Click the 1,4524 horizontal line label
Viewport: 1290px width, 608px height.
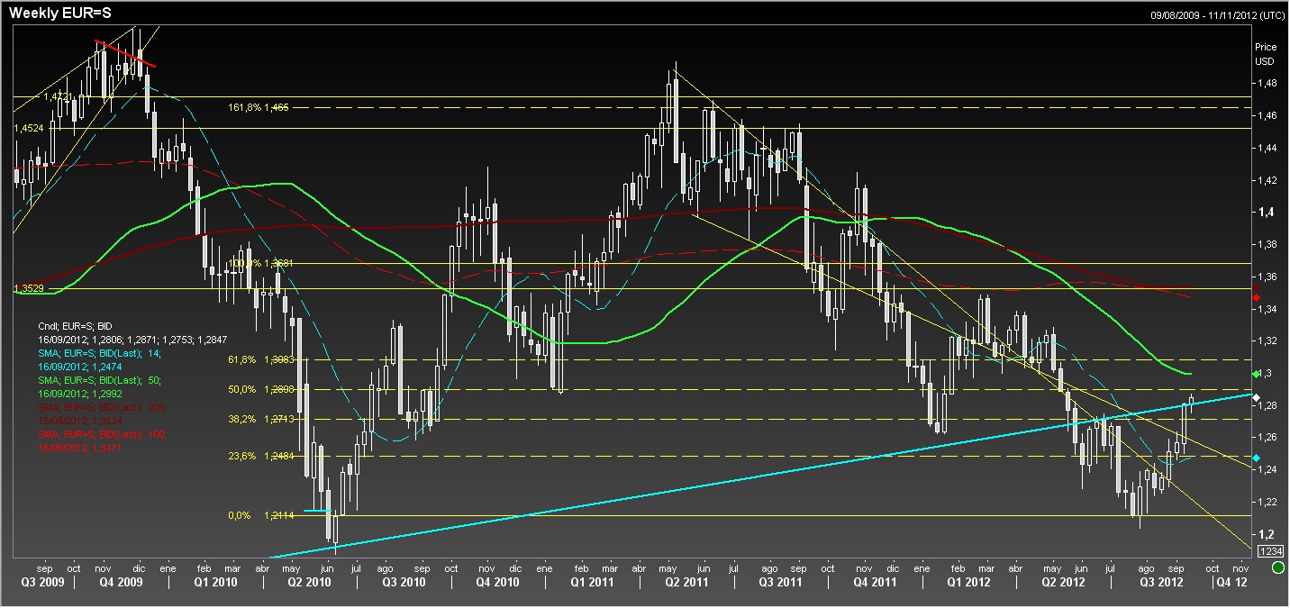[29, 128]
